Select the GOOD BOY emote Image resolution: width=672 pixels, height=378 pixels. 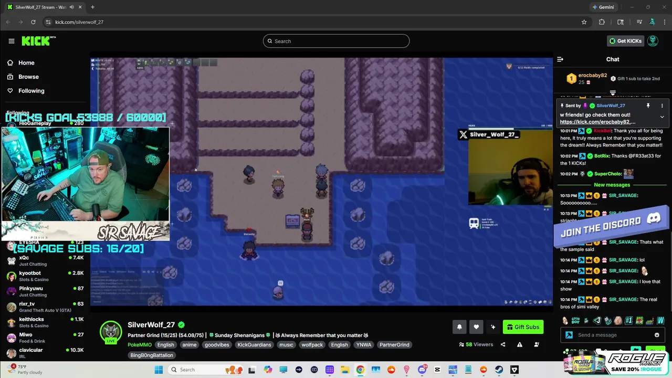576,321
